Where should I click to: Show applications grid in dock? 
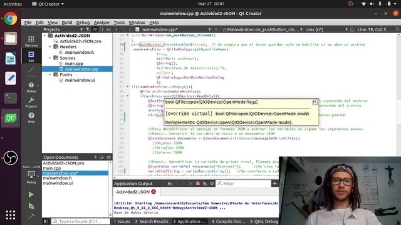[11, 215]
